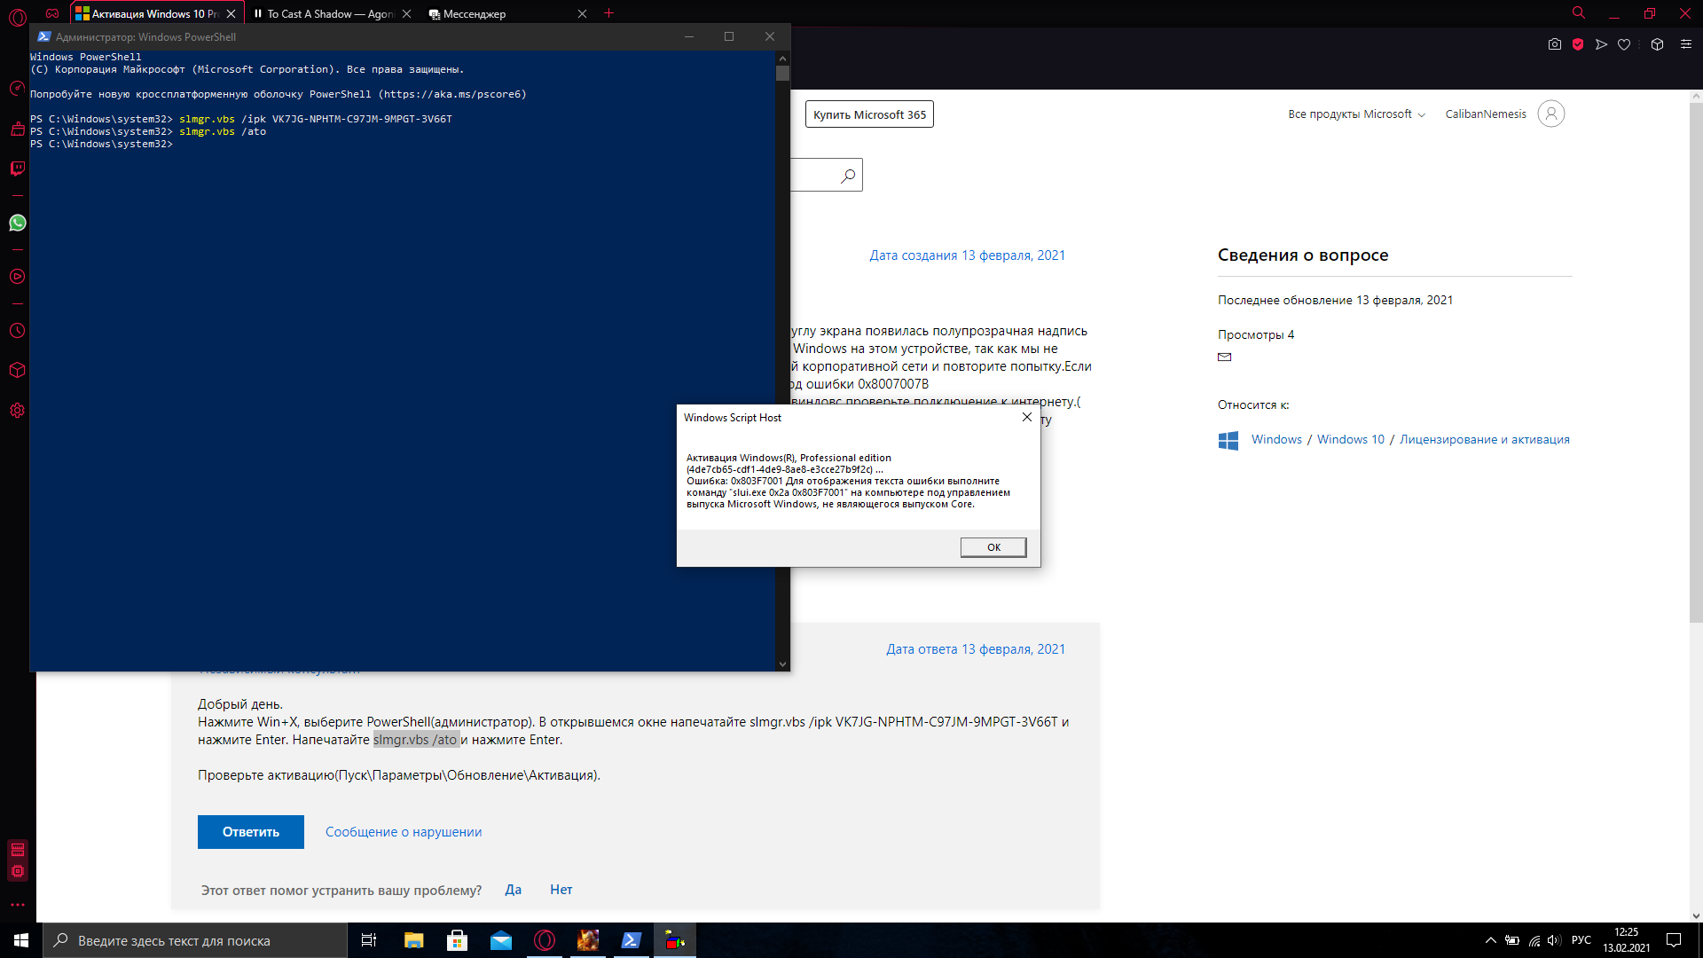The height and width of the screenshot is (958, 1703).
Task: Open the extensions cube icon in toolbar
Action: (x=1657, y=44)
